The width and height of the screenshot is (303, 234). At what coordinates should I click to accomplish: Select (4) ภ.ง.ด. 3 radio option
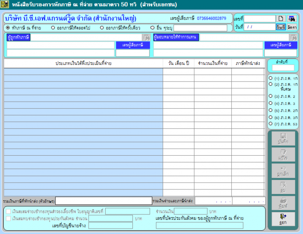click(x=271, y=103)
